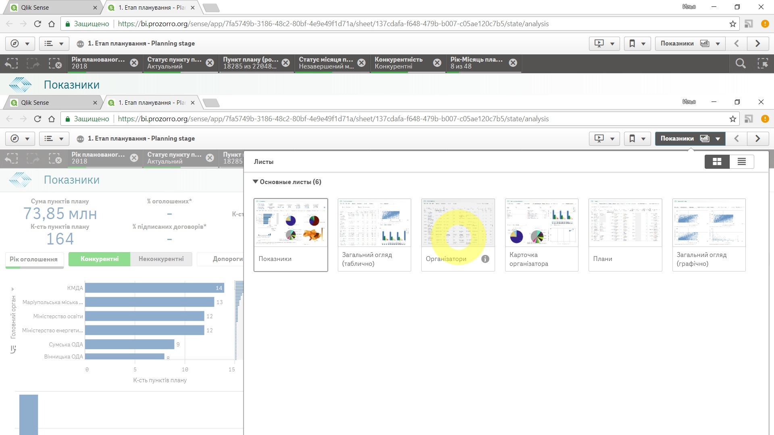Click the Організатори sheet info icon
This screenshot has height=435, width=774.
pos(485,259)
